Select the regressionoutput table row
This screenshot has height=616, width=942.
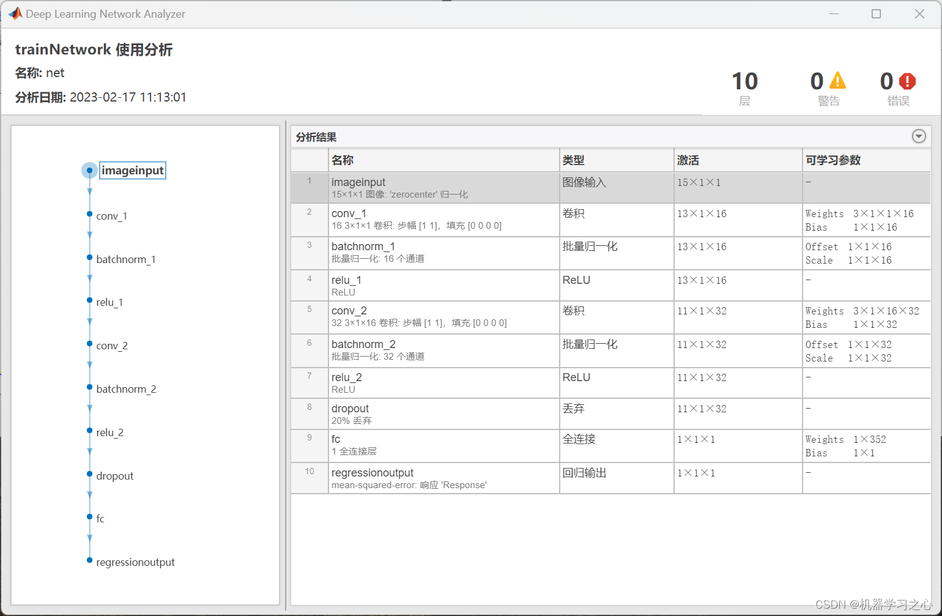pos(610,478)
